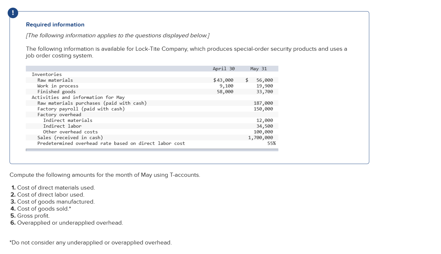Select the 'Required information' heading
The width and height of the screenshot is (441, 254).
[x=55, y=25]
